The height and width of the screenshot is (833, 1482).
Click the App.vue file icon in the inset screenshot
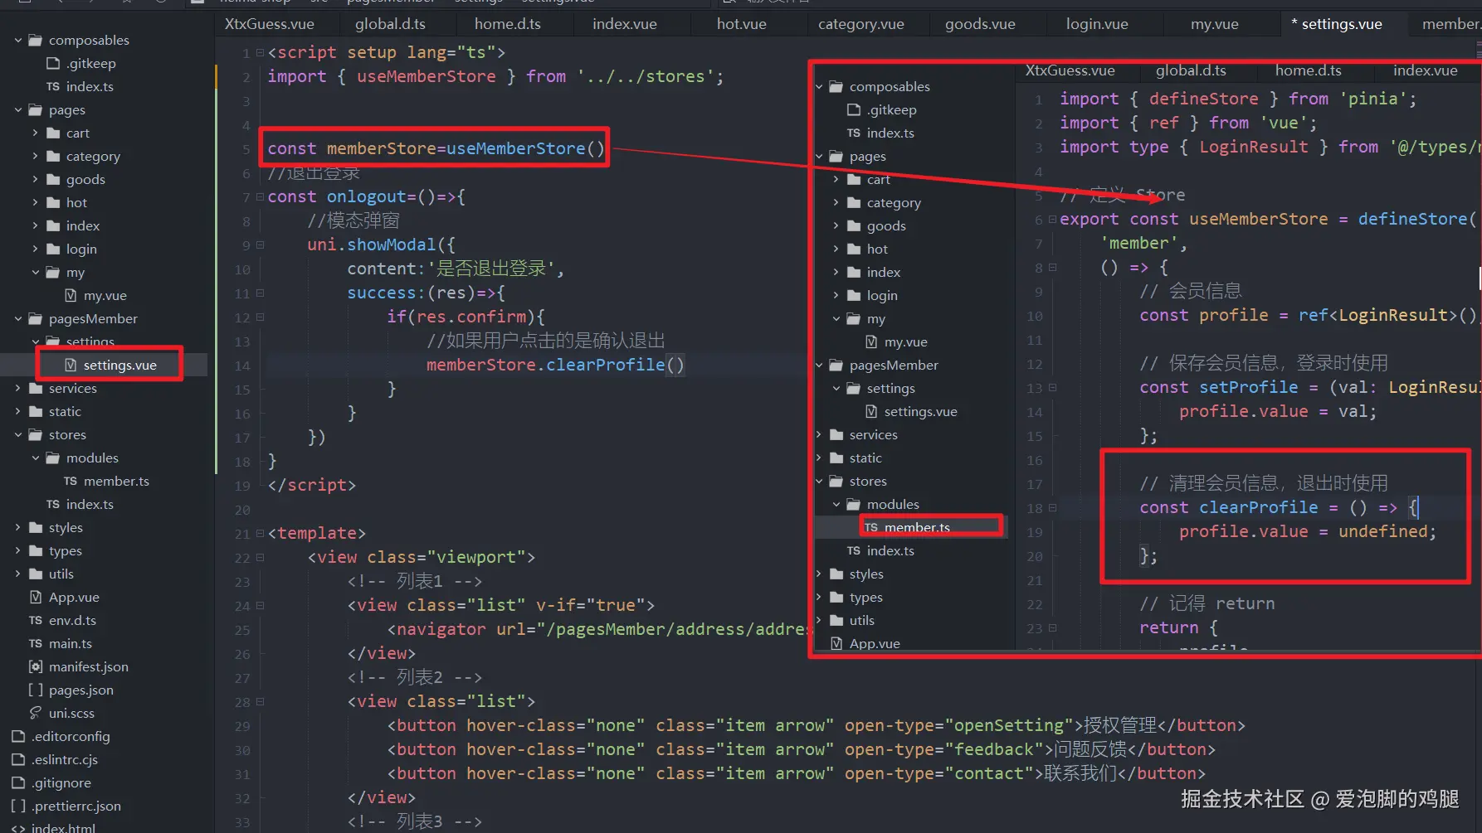click(x=836, y=643)
